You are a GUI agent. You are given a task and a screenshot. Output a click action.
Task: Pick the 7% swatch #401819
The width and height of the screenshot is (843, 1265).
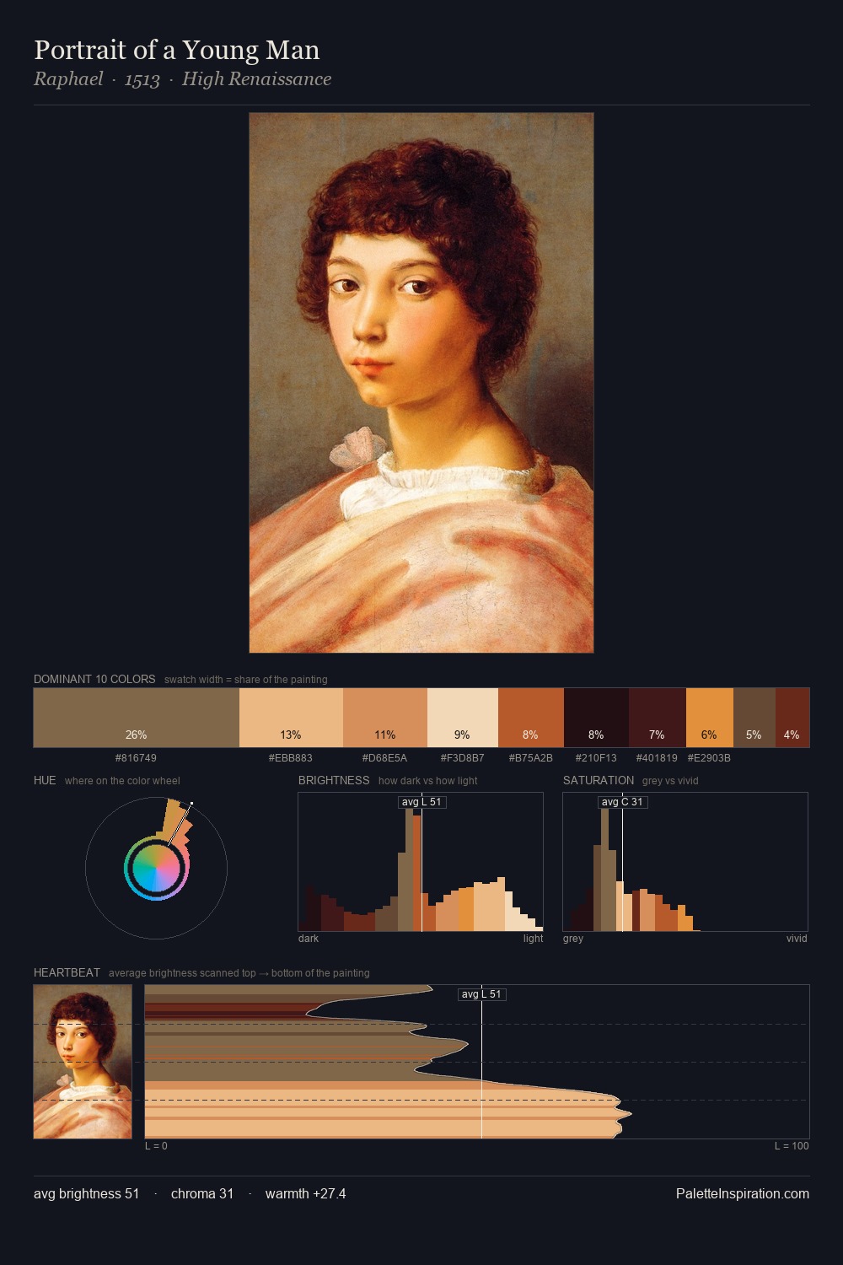point(658,718)
